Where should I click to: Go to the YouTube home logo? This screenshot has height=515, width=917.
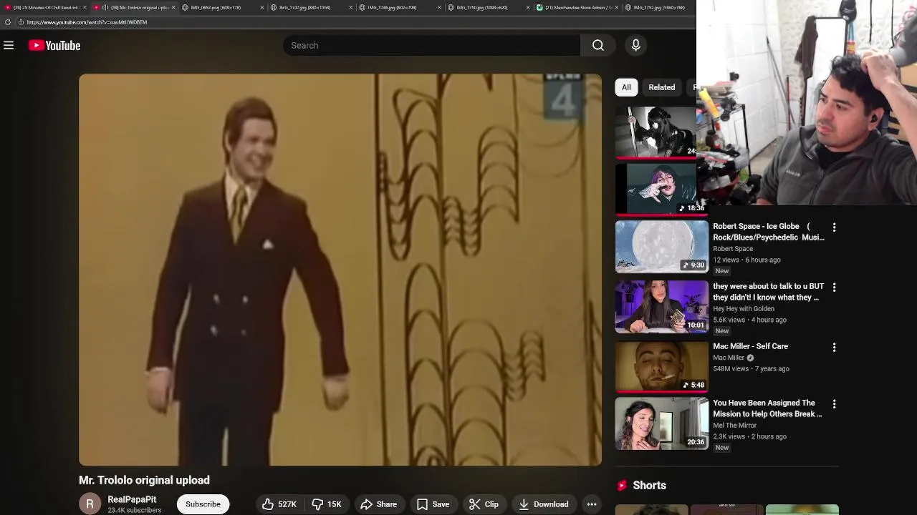click(x=54, y=46)
